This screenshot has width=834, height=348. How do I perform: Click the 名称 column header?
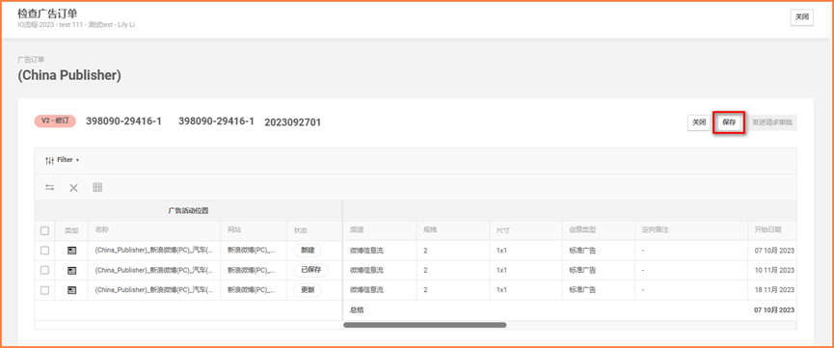101,230
